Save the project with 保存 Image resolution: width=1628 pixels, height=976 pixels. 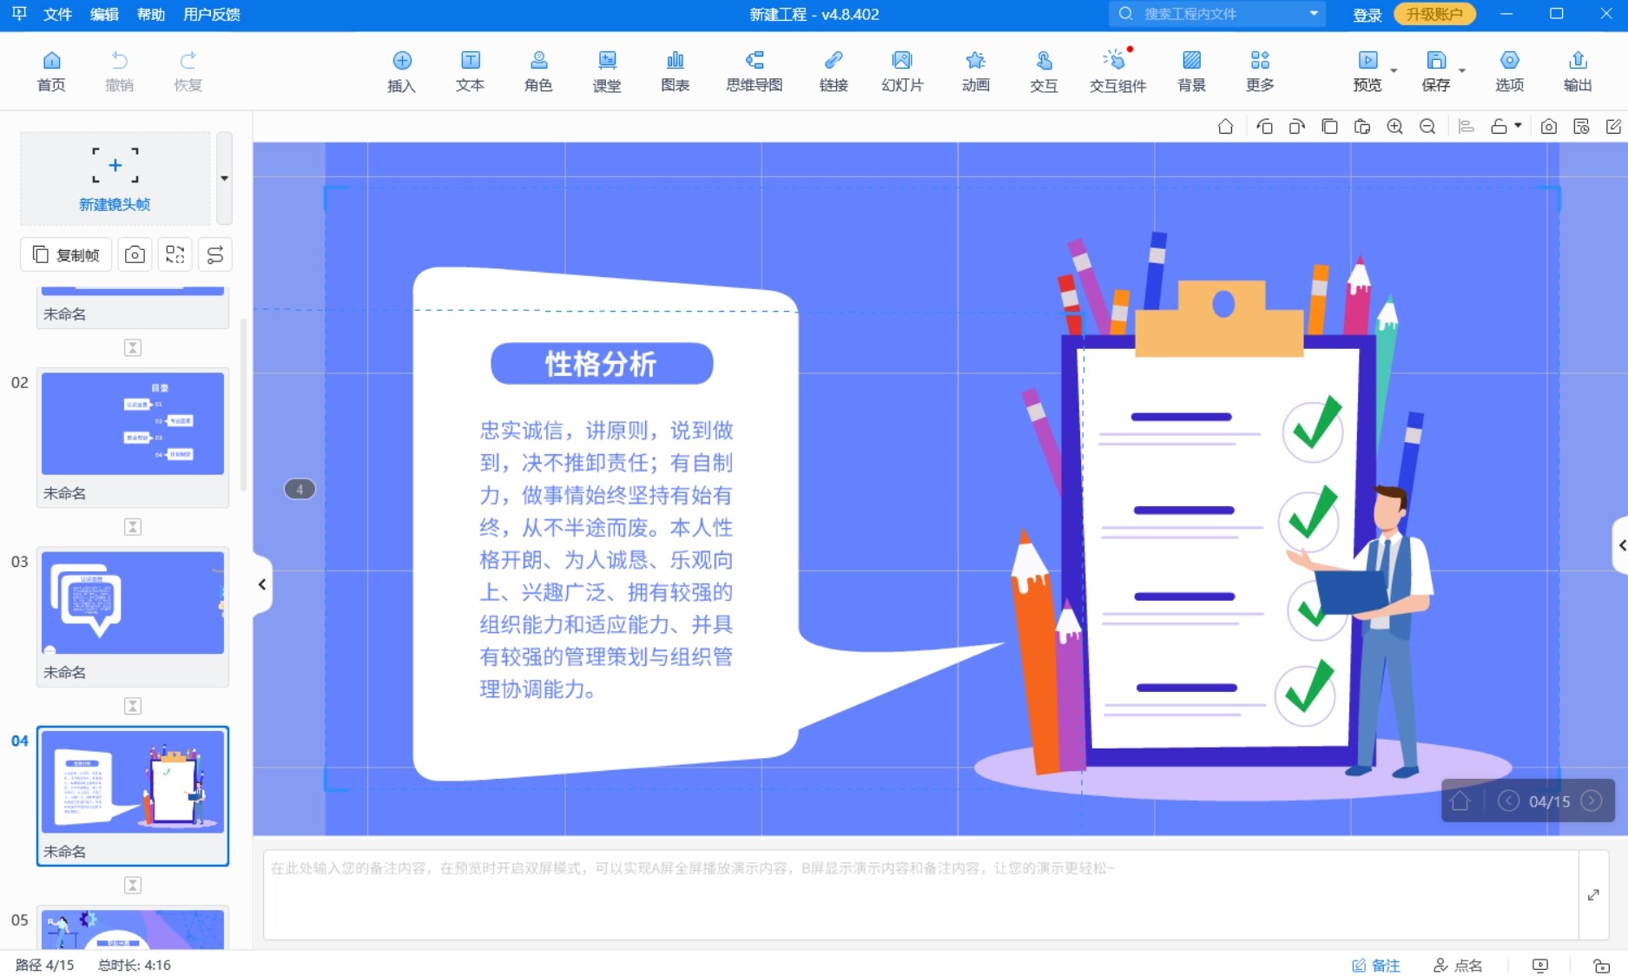(x=1436, y=71)
